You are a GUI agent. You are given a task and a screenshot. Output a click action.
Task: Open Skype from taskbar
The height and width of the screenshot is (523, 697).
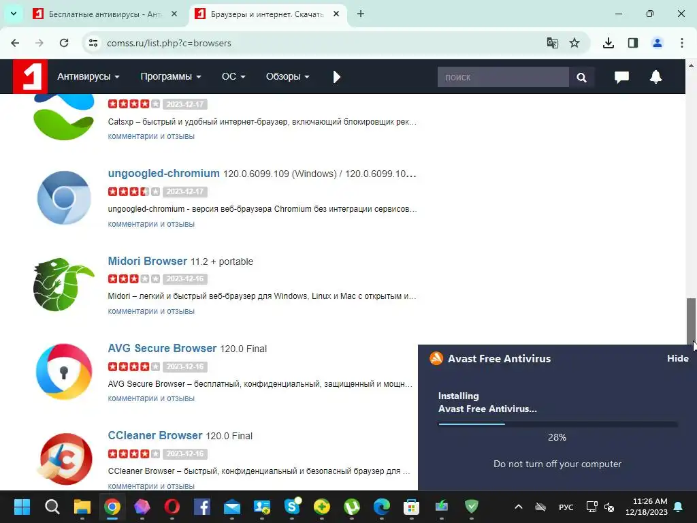[292, 507]
